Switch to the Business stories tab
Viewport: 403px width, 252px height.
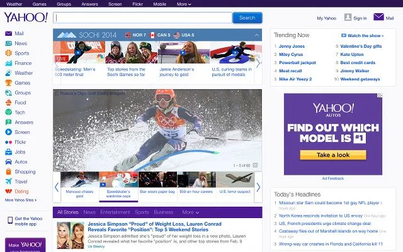[164, 212]
